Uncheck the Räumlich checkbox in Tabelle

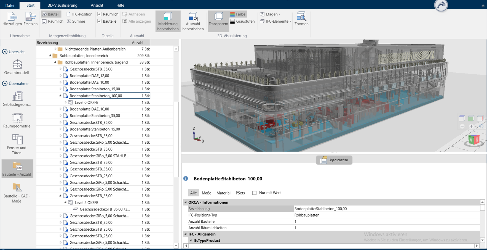pos(100,14)
